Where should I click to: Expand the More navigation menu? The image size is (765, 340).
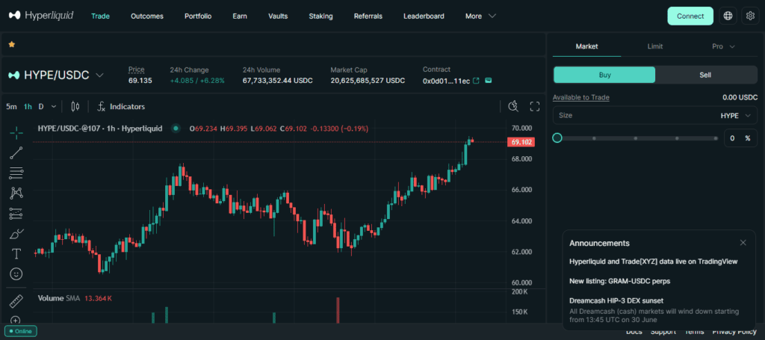click(480, 16)
